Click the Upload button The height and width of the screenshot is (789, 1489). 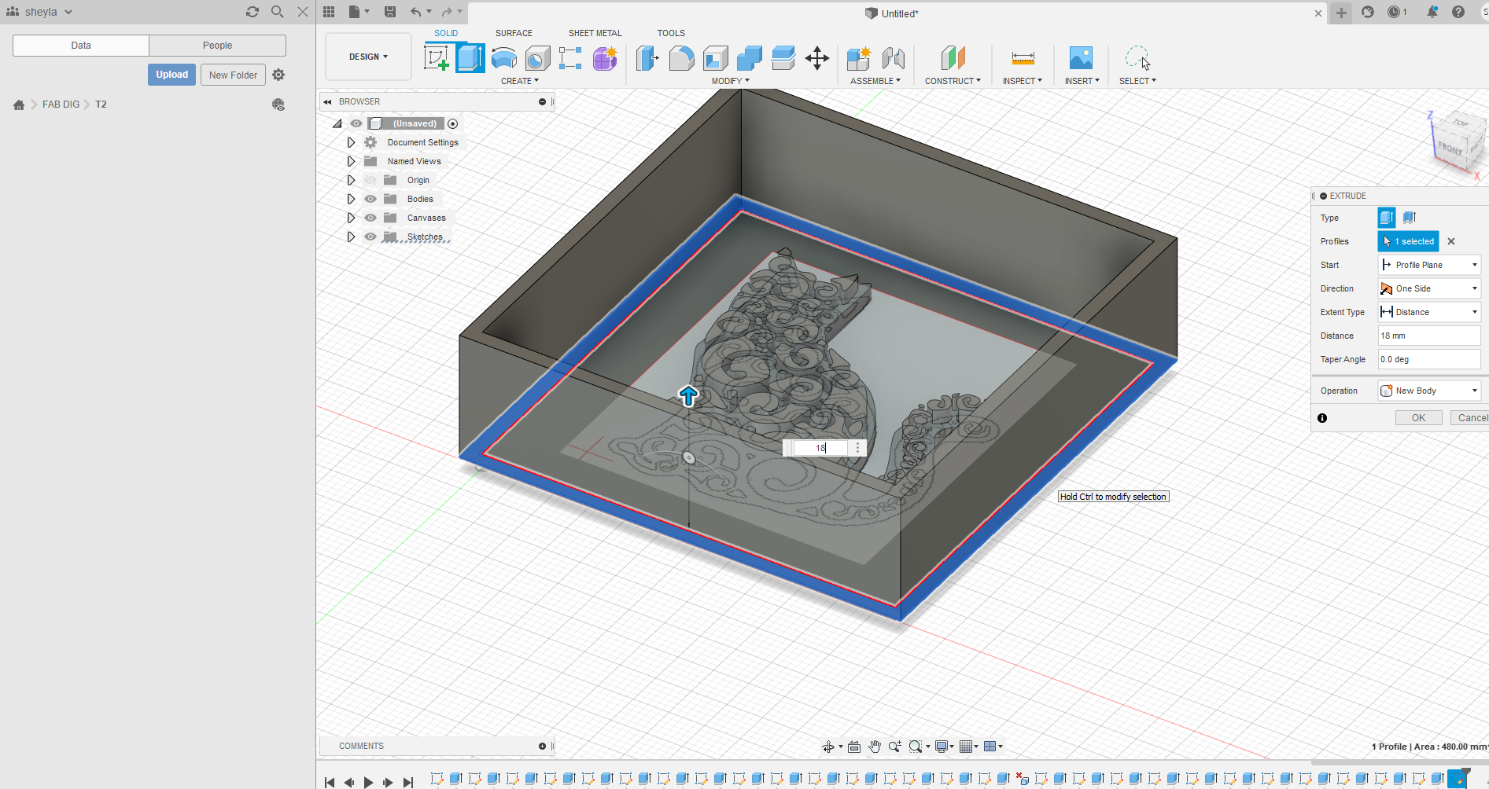coord(171,75)
